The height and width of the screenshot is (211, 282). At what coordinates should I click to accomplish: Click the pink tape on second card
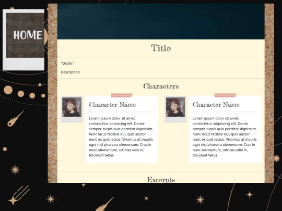click(225, 95)
